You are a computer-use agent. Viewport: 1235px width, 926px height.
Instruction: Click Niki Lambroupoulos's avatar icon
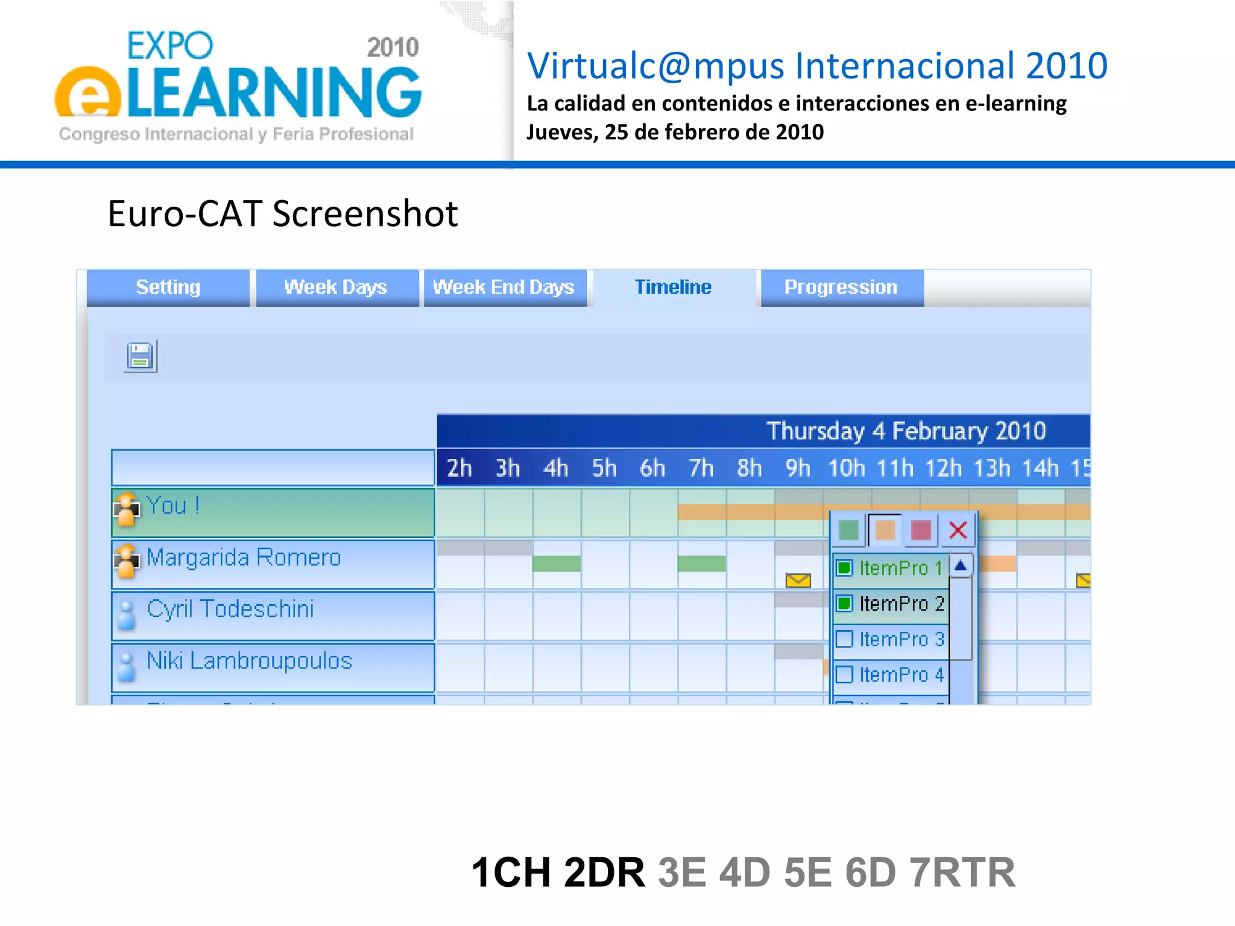point(126,667)
